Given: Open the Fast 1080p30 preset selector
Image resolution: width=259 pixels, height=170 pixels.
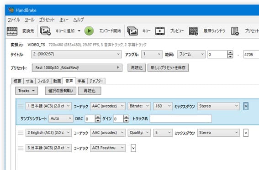Looking at the screenshot, I should (x=77, y=68).
